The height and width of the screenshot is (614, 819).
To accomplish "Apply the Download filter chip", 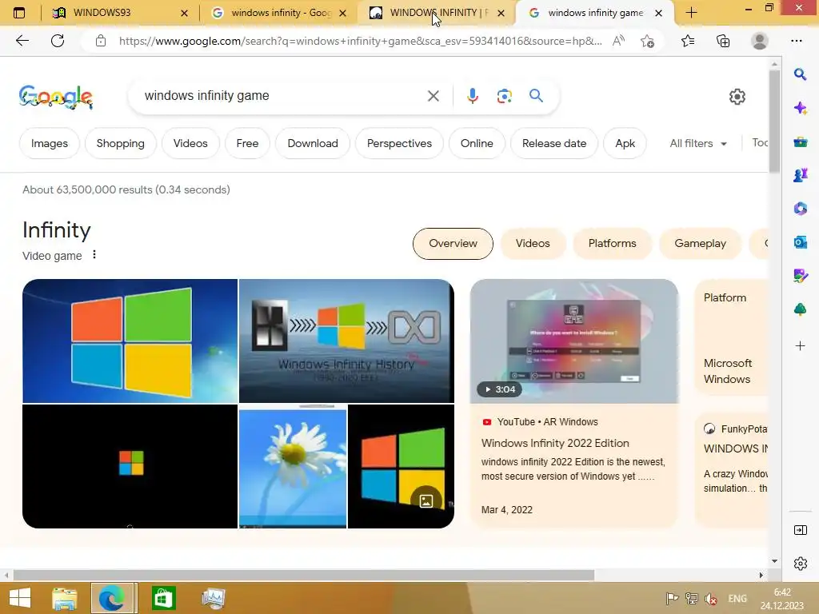I will (313, 143).
